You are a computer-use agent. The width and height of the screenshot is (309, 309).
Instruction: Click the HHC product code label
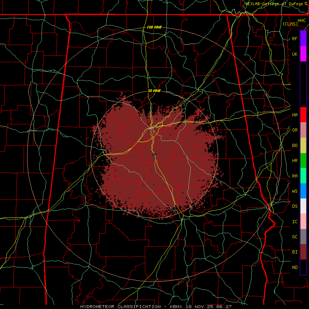tap(301, 21)
